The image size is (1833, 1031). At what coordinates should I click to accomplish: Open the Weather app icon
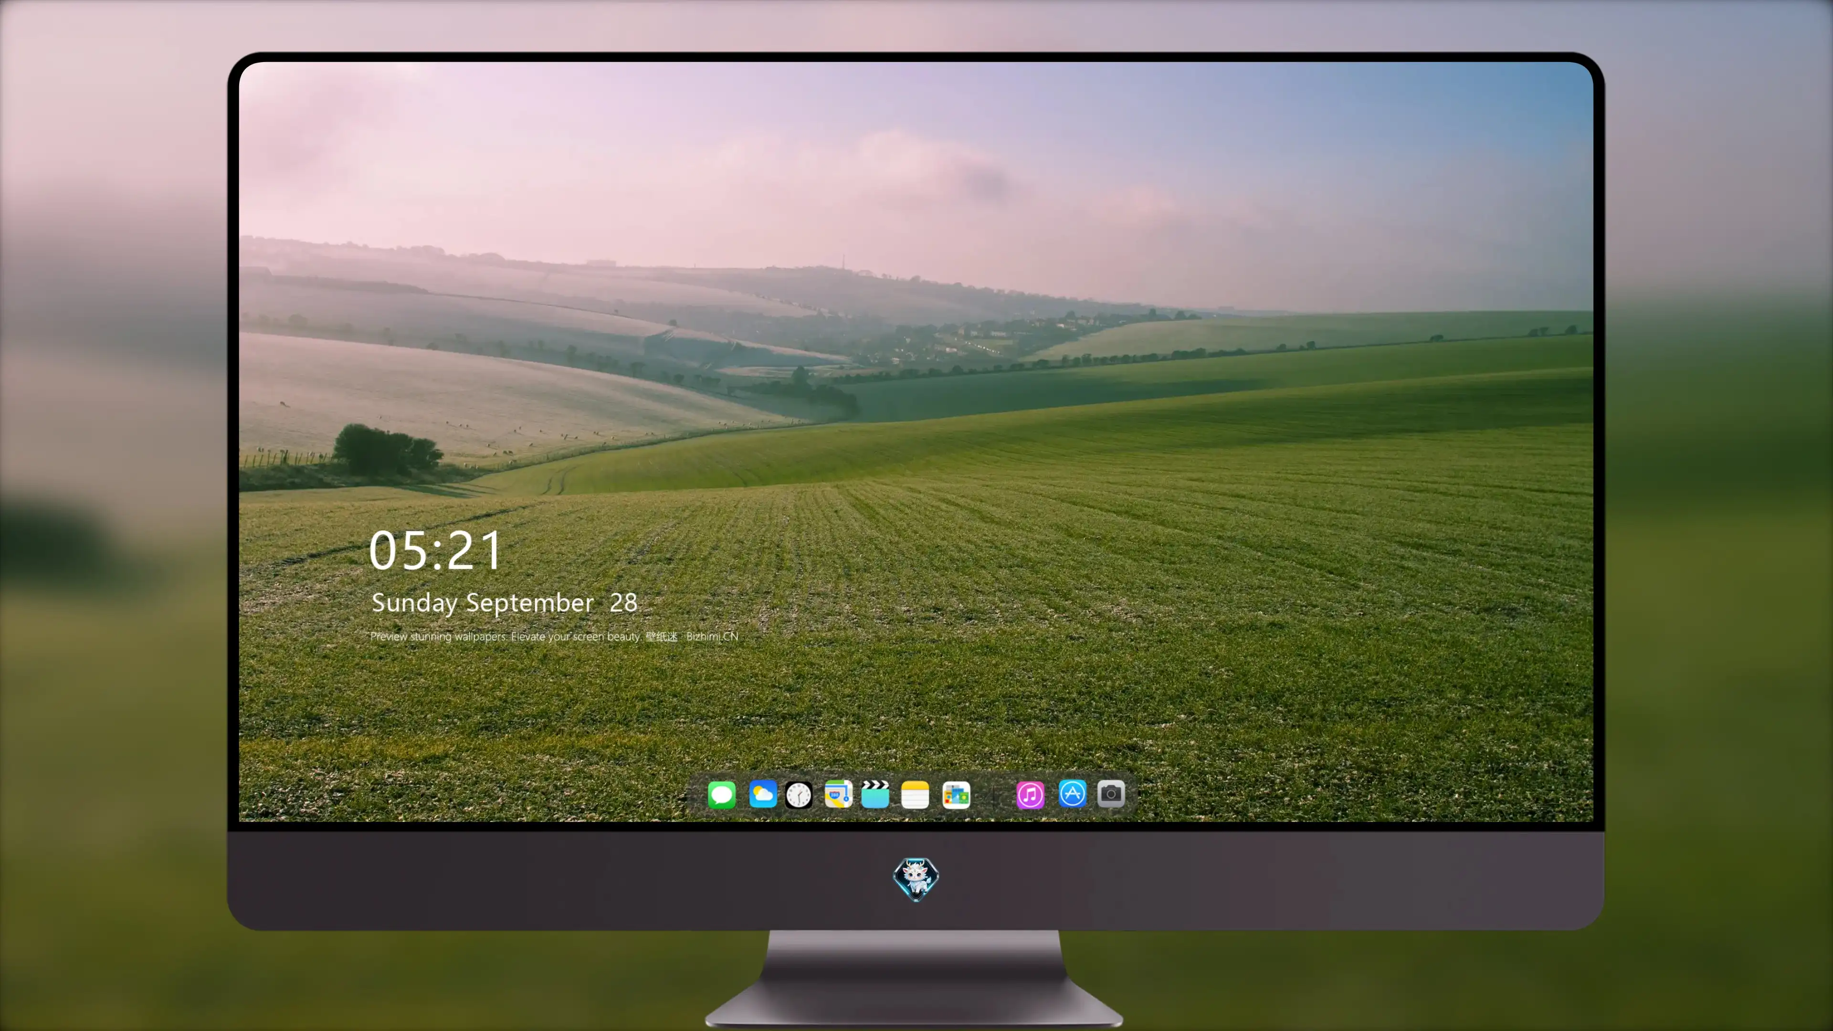coord(762,794)
